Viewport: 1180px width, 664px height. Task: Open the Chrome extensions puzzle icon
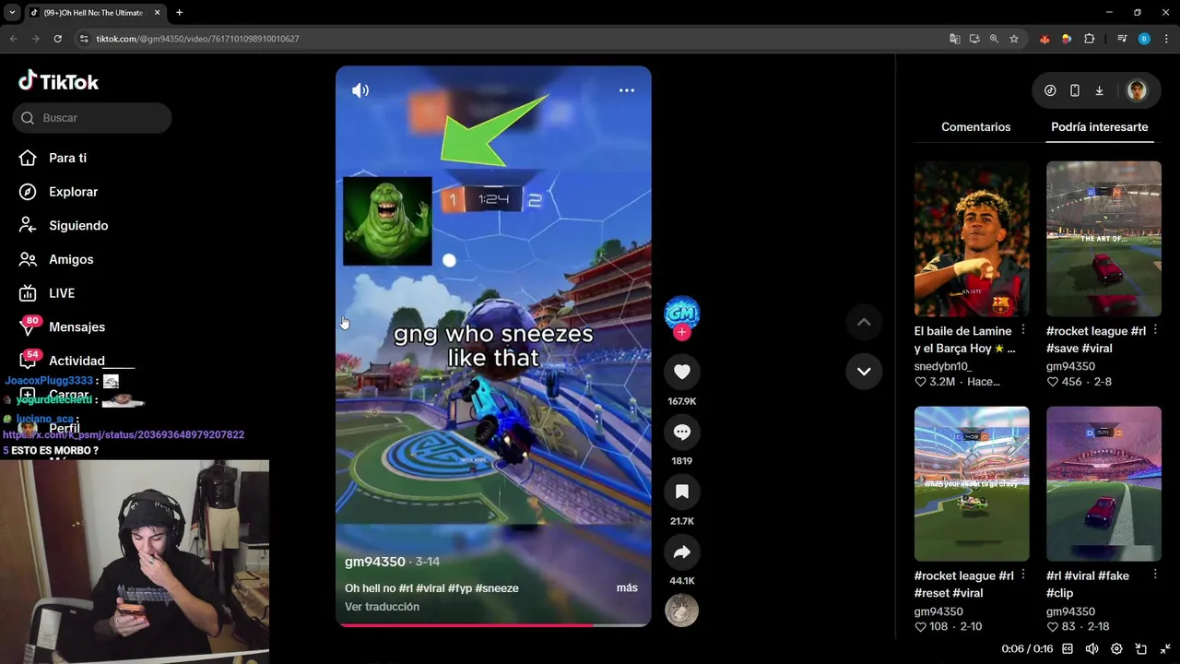1090,39
